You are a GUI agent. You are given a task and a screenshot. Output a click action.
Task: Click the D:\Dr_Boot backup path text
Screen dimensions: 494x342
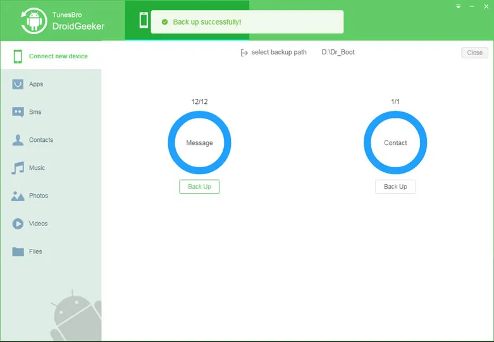(x=338, y=52)
